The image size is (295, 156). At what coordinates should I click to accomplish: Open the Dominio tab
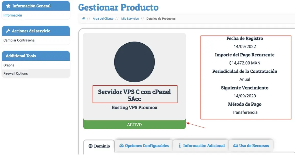click(x=99, y=146)
